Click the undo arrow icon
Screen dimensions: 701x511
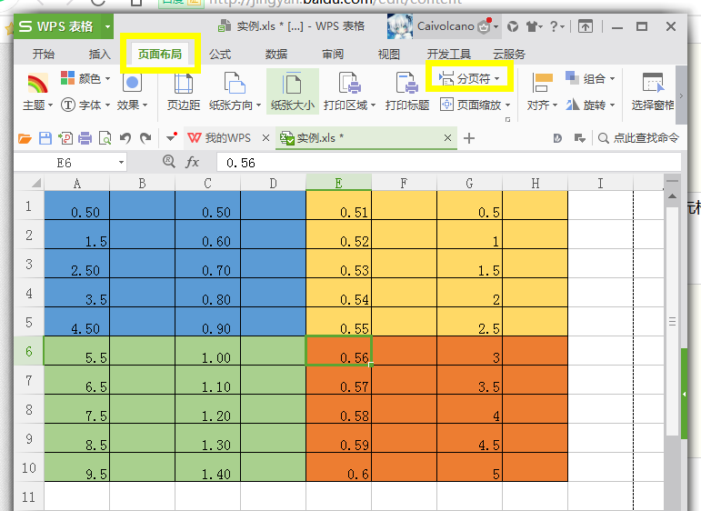click(125, 138)
